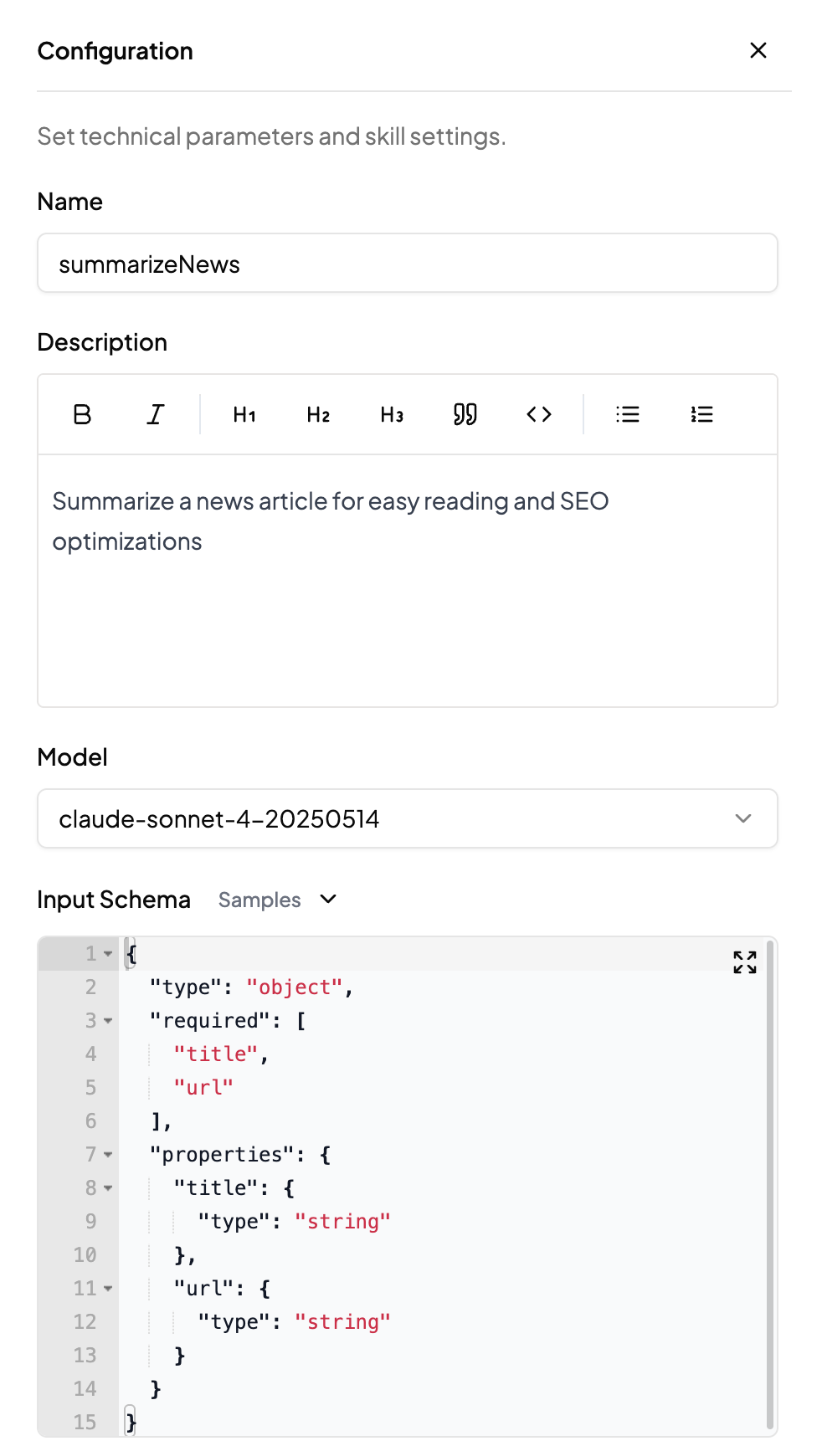Viewport: 822px width, 1441px height.
Task: Click inside the Description text area
Action: click(x=408, y=581)
